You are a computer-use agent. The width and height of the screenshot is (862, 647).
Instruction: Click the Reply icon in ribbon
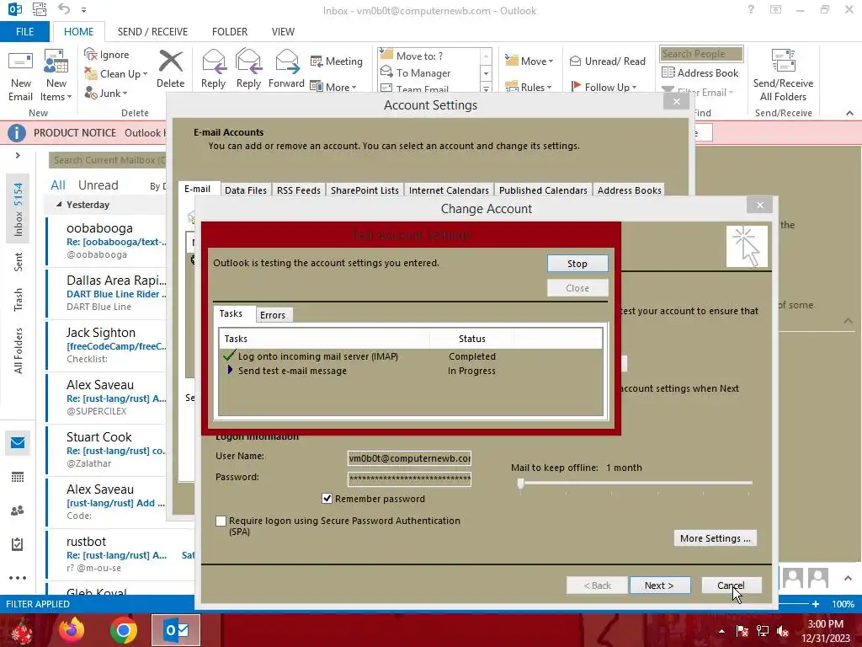tap(213, 61)
